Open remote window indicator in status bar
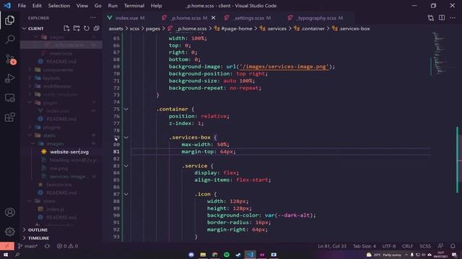Image resolution: width=462 pixels, height=259 pixels. point(7,246)
